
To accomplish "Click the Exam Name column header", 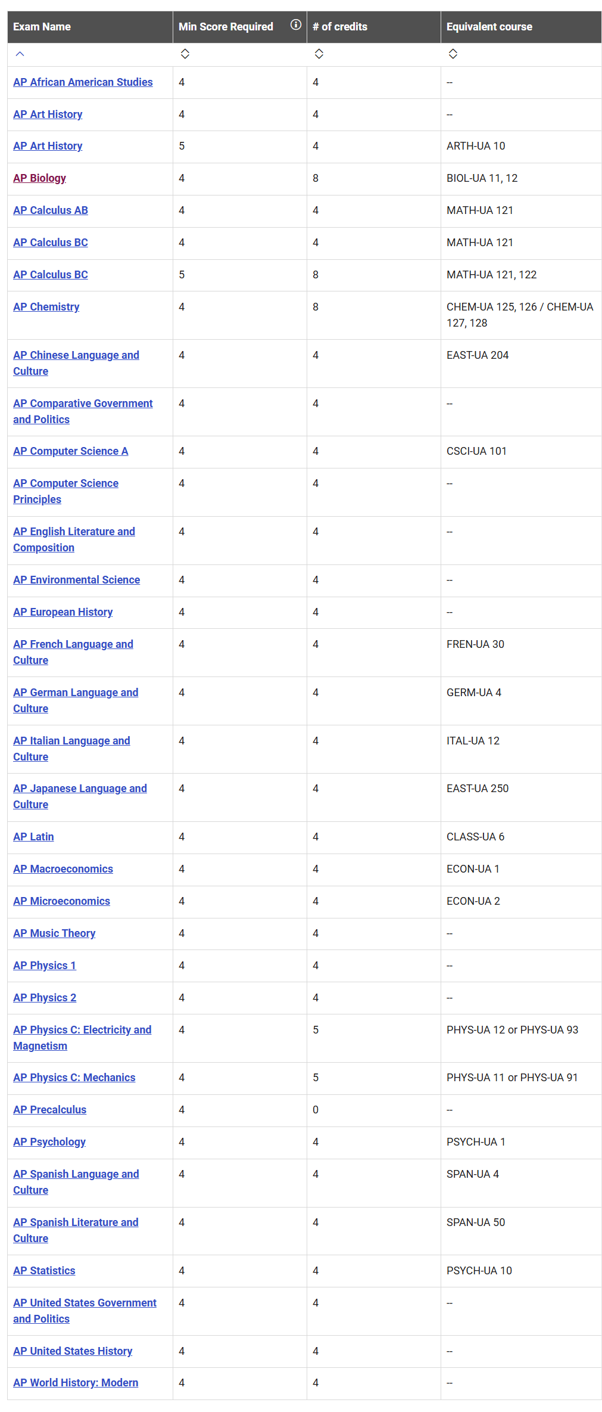I will (x=42, y=27).
